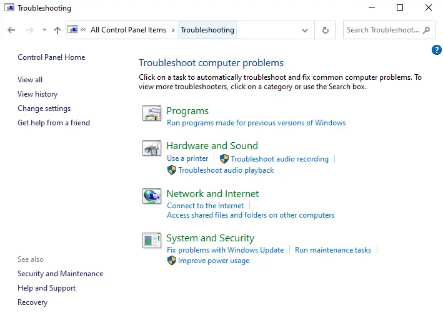The width and height of the screenshot is (443, 318).
Task: Select the Troubleshooting breadcrumb segment
Action: pos(207,30)
